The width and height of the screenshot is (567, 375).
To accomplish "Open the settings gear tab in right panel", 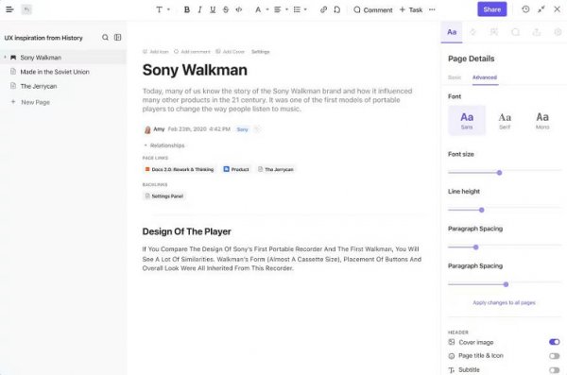I will (x=558, y=32).
